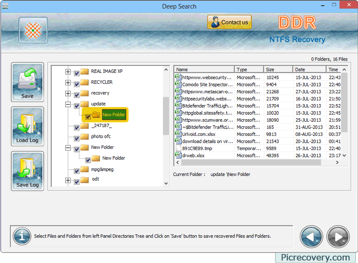Click the Save drive icon button
The height and width of the screenshot is (263, 358).
[x=28, y=82]
